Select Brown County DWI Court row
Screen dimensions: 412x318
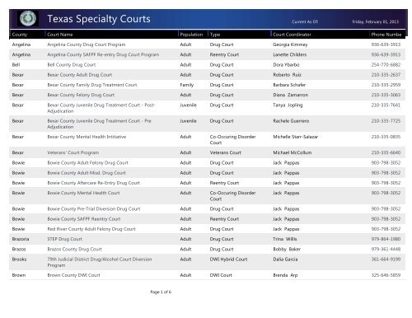(207, 275)
